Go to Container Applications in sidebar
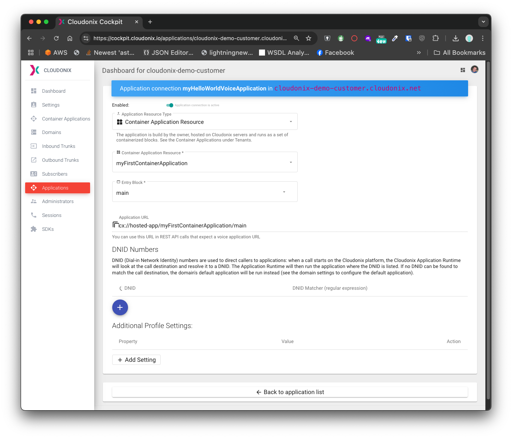 (x=66, y=119)
